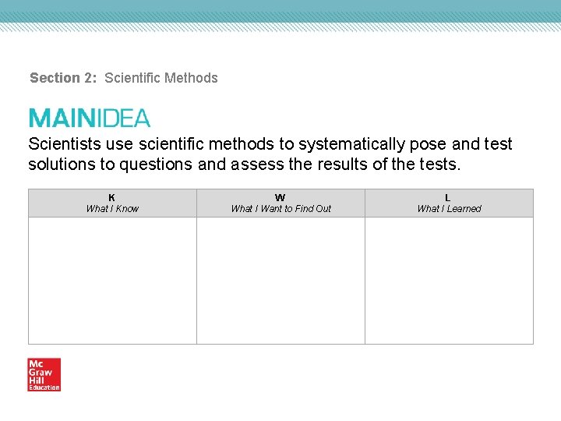Viewport: 561px width, 421px height.
Task: Click the dotted strip beneath the teal bar
Action: coord(280,27)
